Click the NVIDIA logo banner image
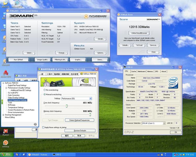196x157 pixels. (x=68, y=82)
